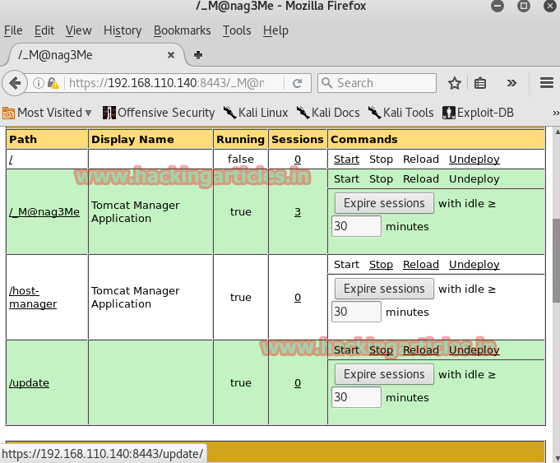This screenshot has width=560, height=463.
Task: Click the Commands column header
Action: point(436,139)
